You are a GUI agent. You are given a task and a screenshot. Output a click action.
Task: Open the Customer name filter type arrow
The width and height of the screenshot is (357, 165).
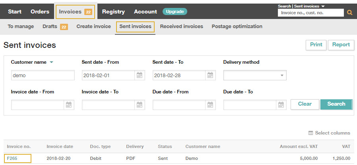51,63
